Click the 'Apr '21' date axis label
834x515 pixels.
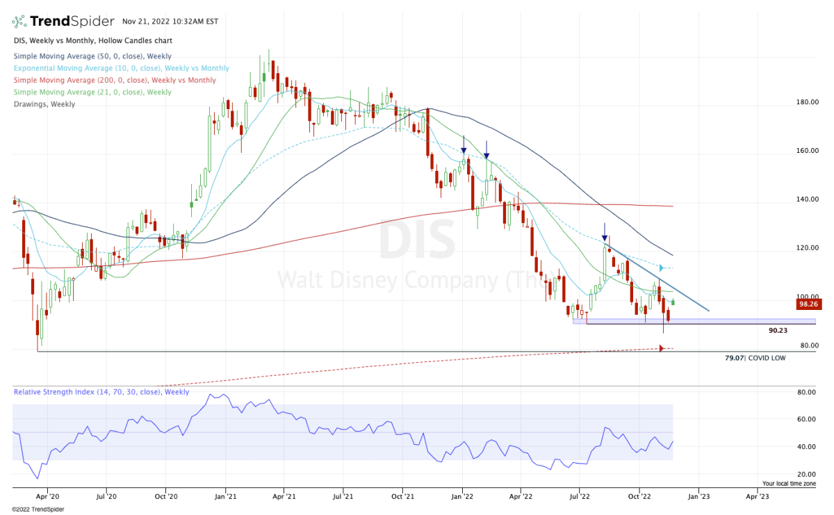click(283, 498)
